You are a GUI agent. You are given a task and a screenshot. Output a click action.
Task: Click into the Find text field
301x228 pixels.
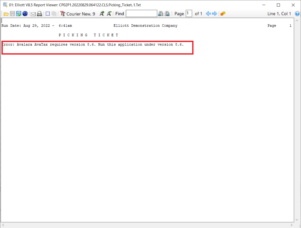pos(141,14)
